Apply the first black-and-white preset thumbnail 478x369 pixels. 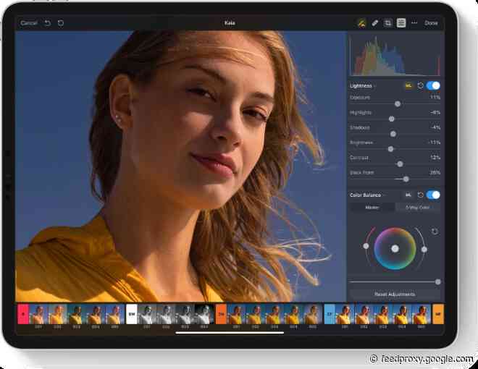147,314
